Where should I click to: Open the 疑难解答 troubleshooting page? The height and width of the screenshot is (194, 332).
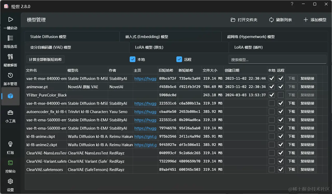[x=10, y=60]
